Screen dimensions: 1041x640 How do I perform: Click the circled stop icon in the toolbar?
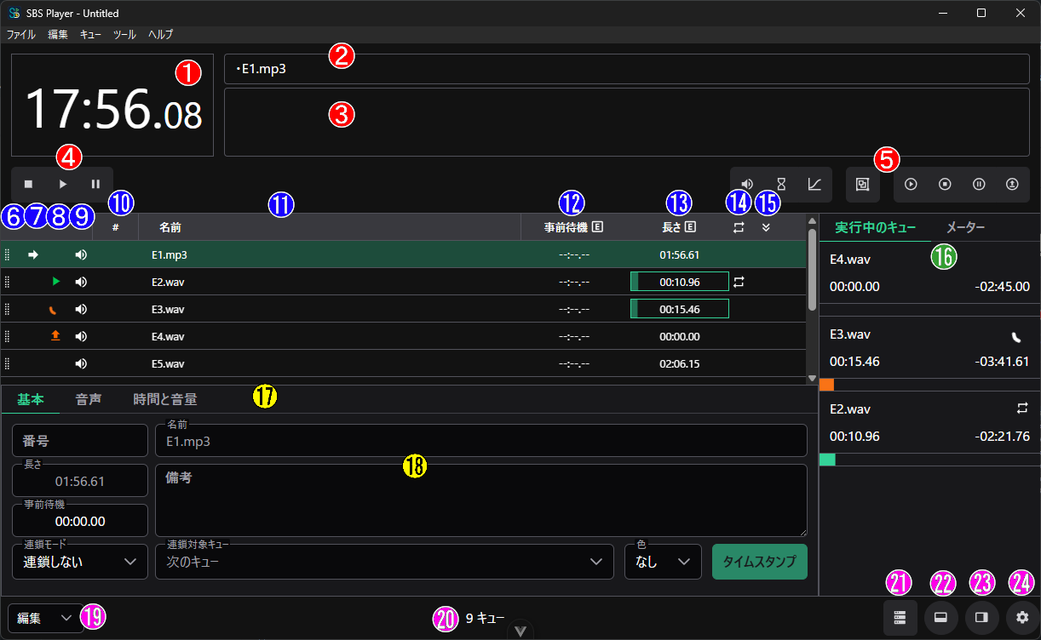(x=945, y=184)
